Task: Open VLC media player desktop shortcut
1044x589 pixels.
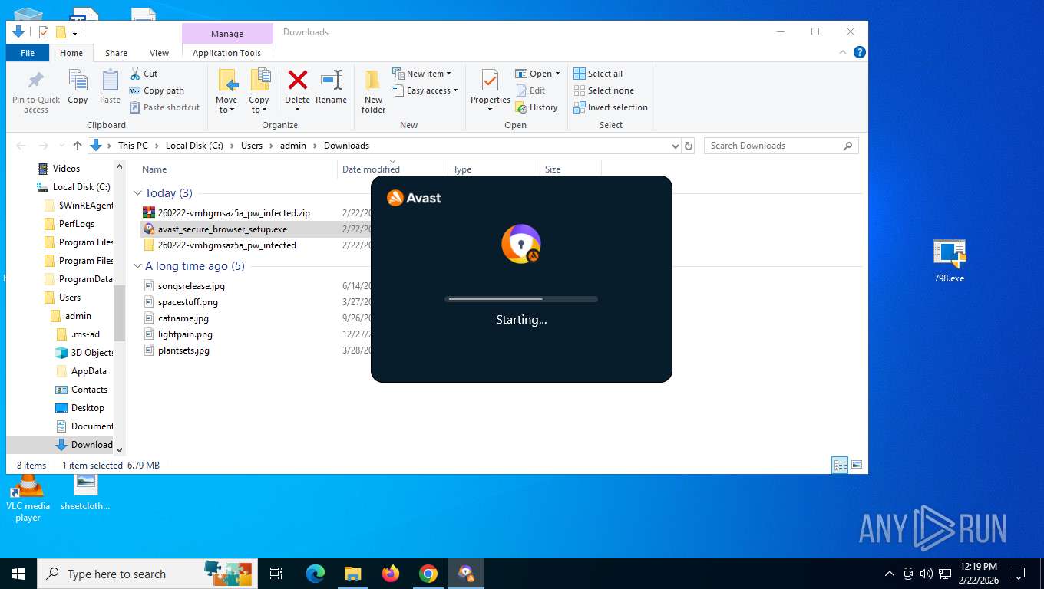Action: (x=28, y=498)
